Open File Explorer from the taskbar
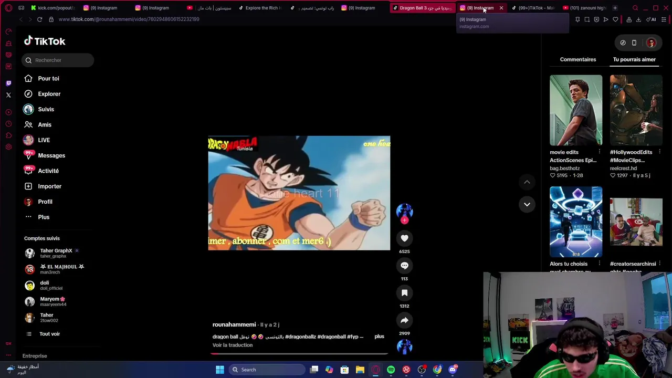This screenshot has height=378, width=672. 360,370
